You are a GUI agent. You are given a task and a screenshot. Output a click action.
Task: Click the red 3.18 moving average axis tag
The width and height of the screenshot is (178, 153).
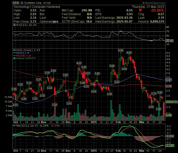(169, 86)
